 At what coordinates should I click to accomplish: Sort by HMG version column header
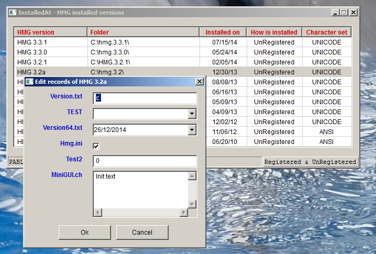point(50,32)
